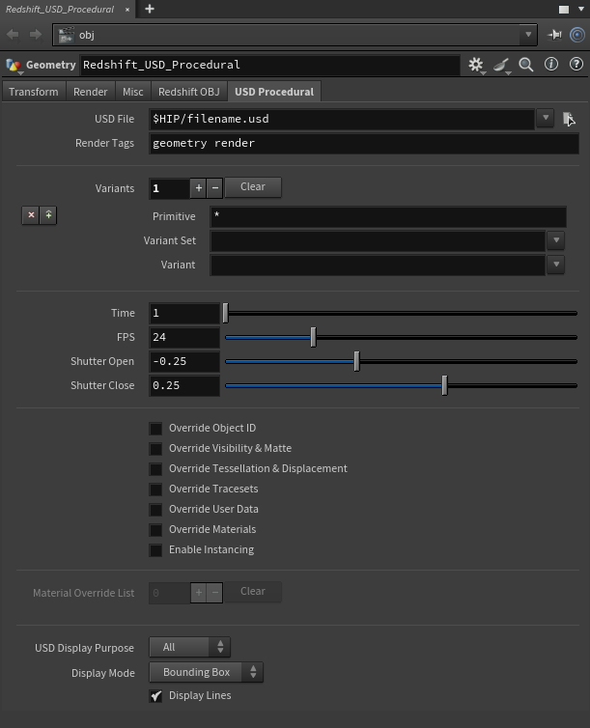Click the Time slider handle
Screen dimensions: 590x728
[x=226, y=313]
